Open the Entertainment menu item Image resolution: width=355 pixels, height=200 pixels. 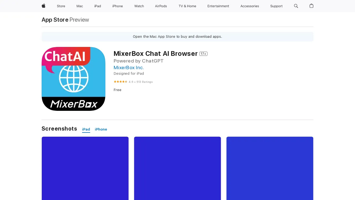pyautogui.click(x=218, y=6)
